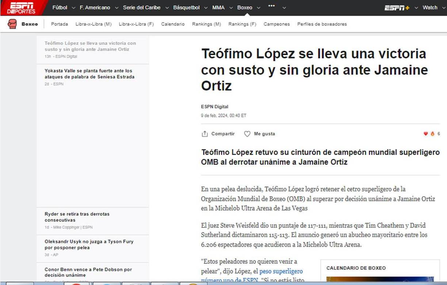Click the peso superligero ESPN link
The width and height of the screenshot is (447, 285).
pyautogui.click(x=282, y=271)
